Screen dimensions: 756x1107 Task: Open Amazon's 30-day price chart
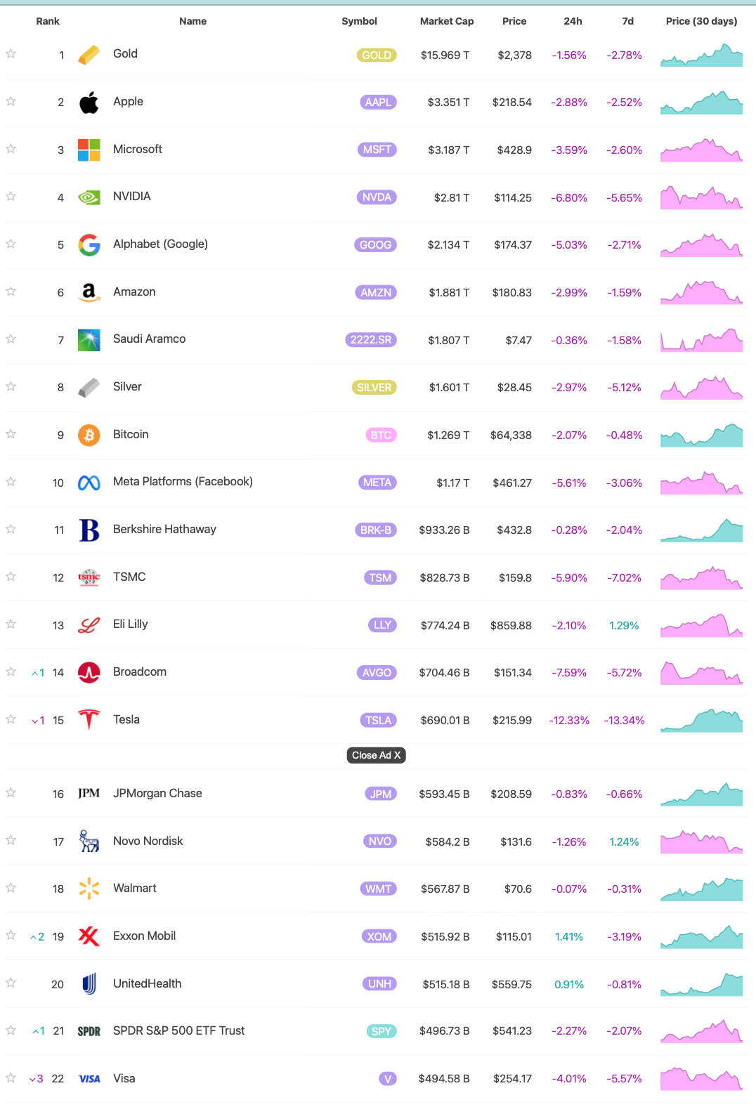click(701, 292)
